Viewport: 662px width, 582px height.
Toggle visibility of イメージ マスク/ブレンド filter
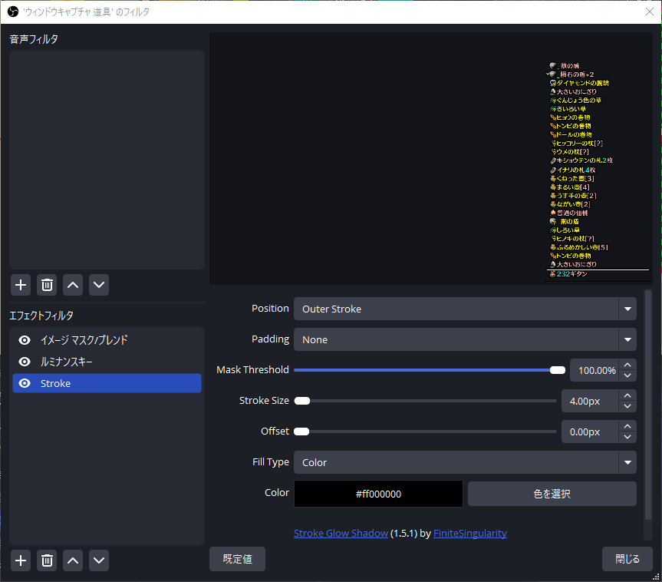[25, 340]
